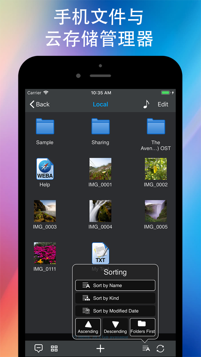
Task: Choose Sort by Modified Date
Action: [115, 311]
